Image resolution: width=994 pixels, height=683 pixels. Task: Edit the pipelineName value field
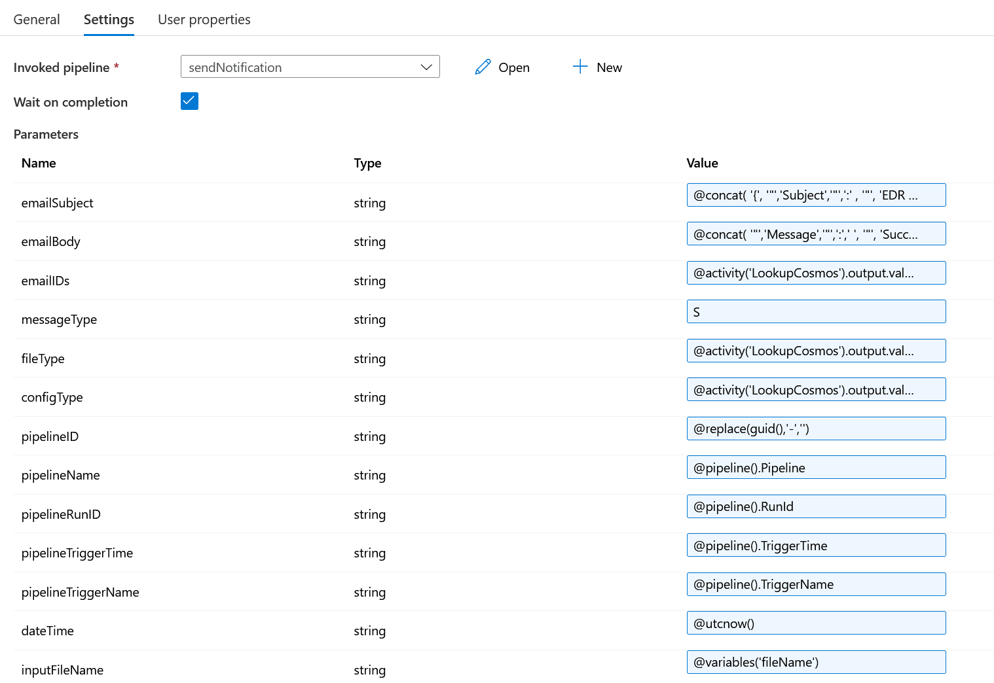coord(815,468)
